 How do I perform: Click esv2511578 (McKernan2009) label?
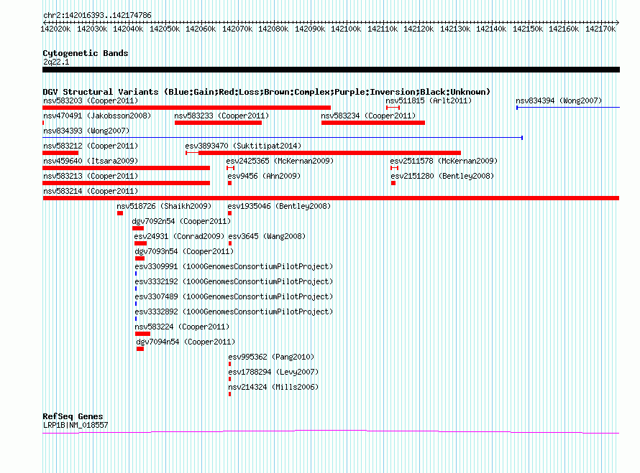click(x=444, y=161)
